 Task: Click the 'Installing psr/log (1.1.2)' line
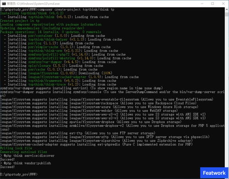pos(49,43)
